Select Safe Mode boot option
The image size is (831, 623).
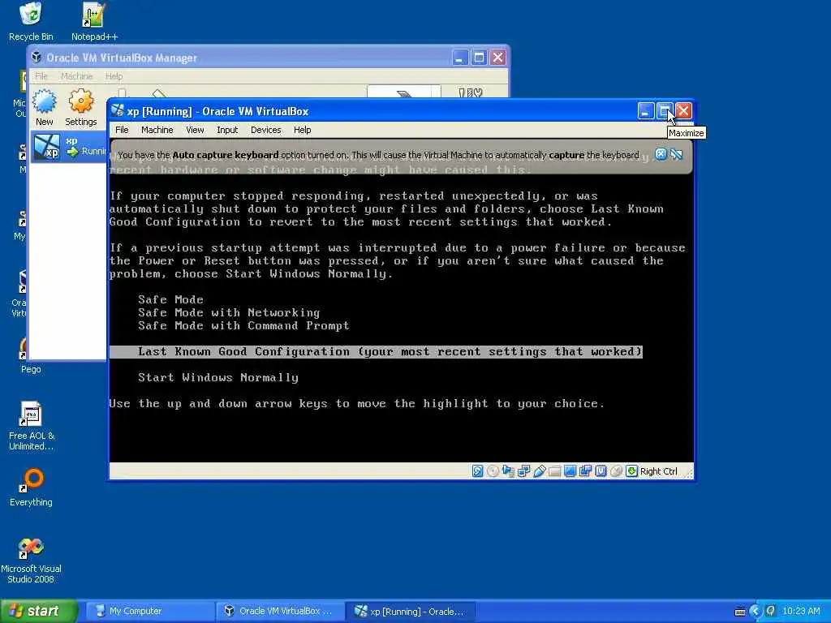pos(170,299)
